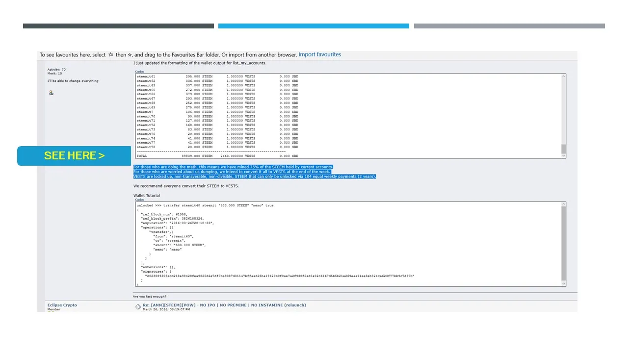Click the 'Activity: 70' text
The height and width of the screenshot is (353, 628).
tap(56, 70)
